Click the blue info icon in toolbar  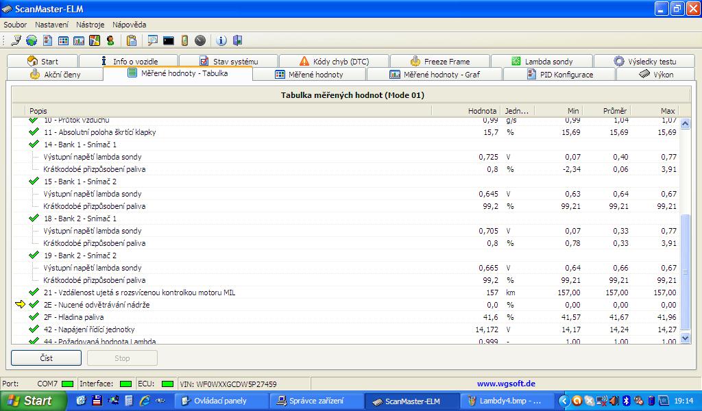coord(221,40)
